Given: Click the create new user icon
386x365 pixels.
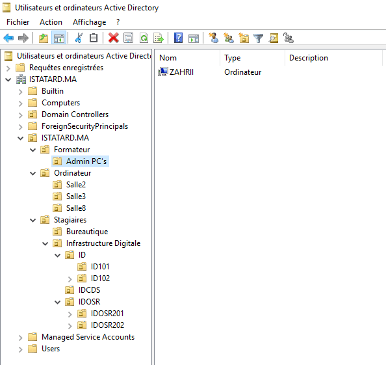Looking at the screenshot, I should pos(213,38).
